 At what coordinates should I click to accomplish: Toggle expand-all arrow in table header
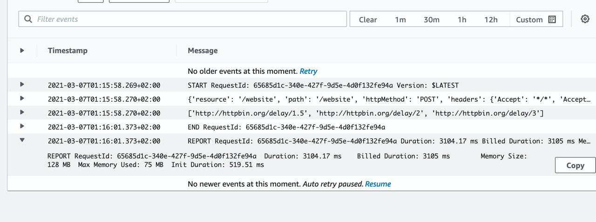(22, 50)
